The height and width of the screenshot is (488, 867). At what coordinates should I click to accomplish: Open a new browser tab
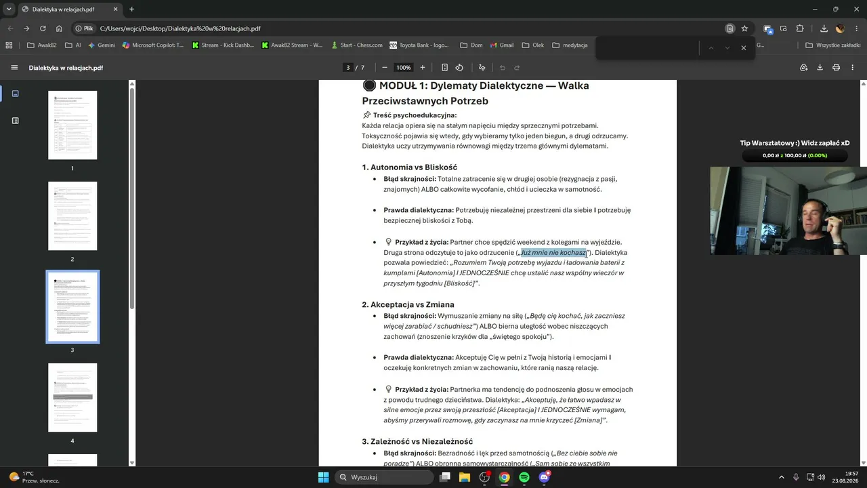click(x=131, y=9)
